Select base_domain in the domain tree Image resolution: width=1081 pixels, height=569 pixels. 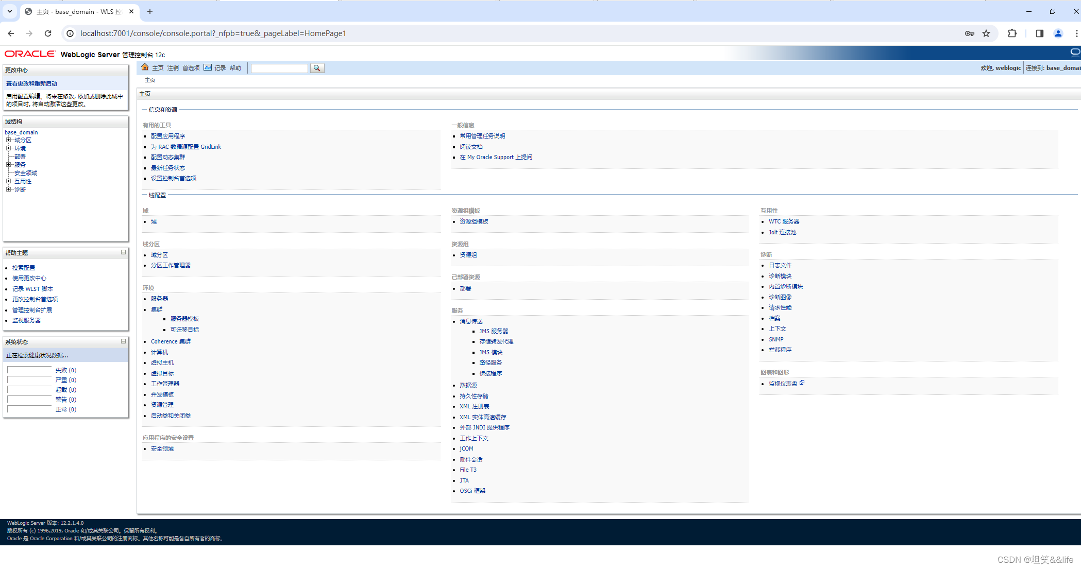[21, 132]
